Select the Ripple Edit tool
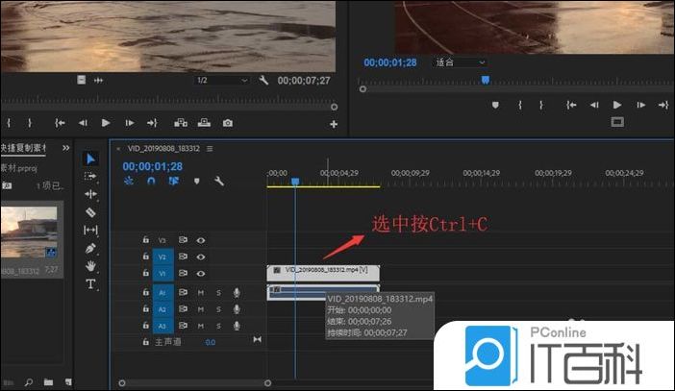 [90, 194]
